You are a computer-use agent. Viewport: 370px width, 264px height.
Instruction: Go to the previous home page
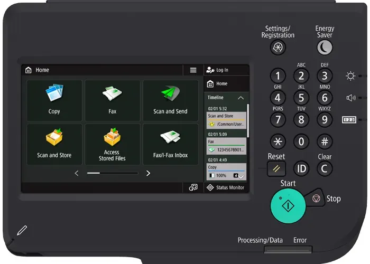pyautogui.click(x=77, y=174)
